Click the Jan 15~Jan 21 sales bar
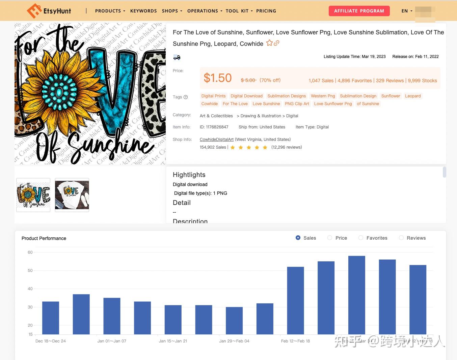457x360 pixels. pos(173,320)
